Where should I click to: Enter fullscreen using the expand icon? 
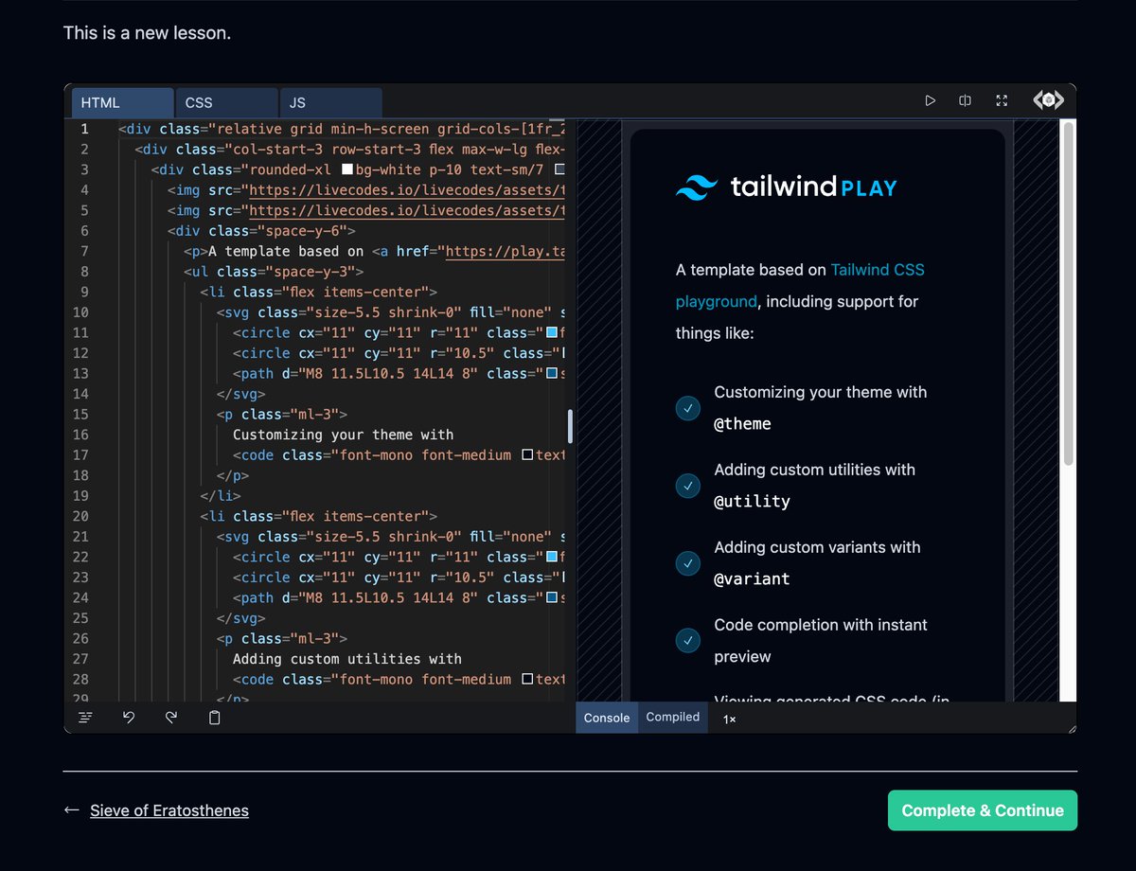point(1002,100)
